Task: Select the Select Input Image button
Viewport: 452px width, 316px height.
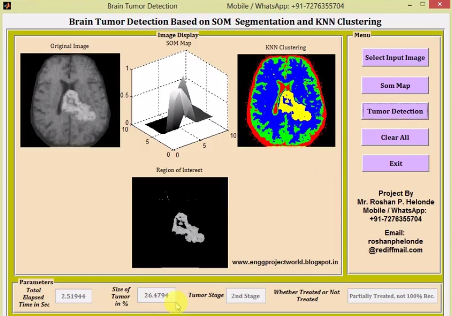Action: [x=395, y=57]
